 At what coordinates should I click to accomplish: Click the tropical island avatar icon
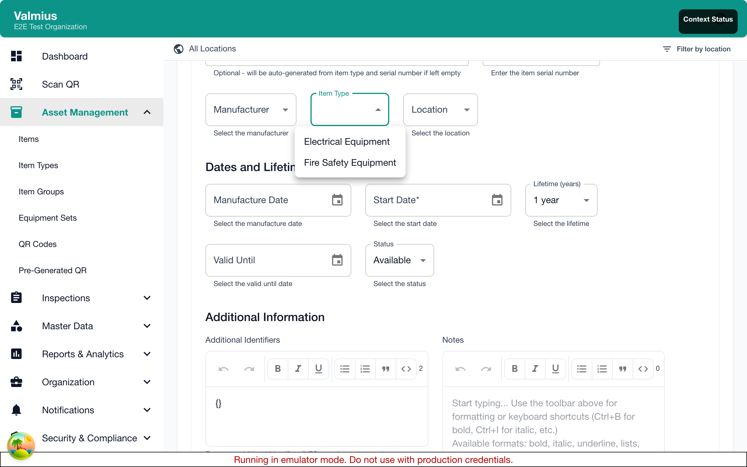pos(21,446)
